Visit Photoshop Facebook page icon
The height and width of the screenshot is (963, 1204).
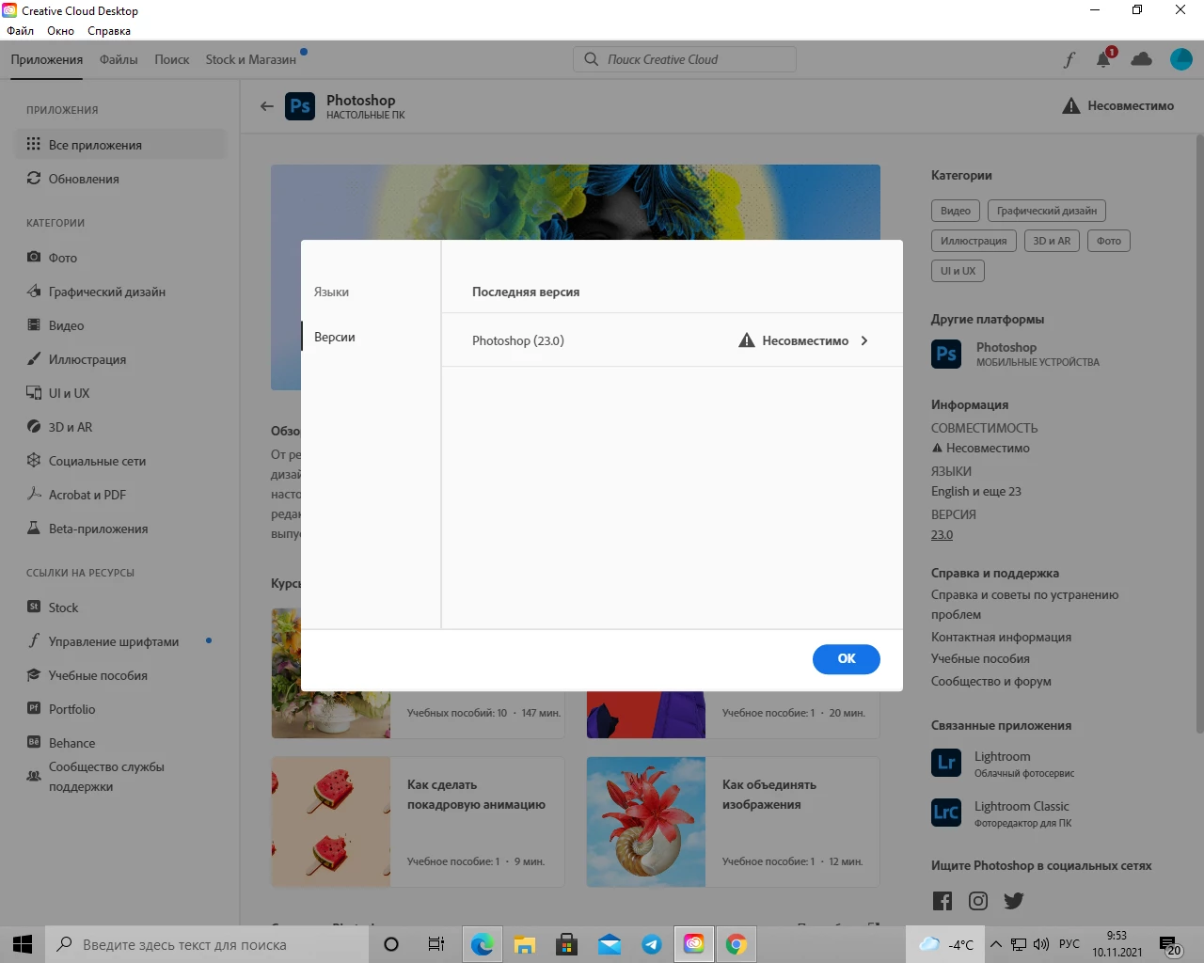[943, 901]
